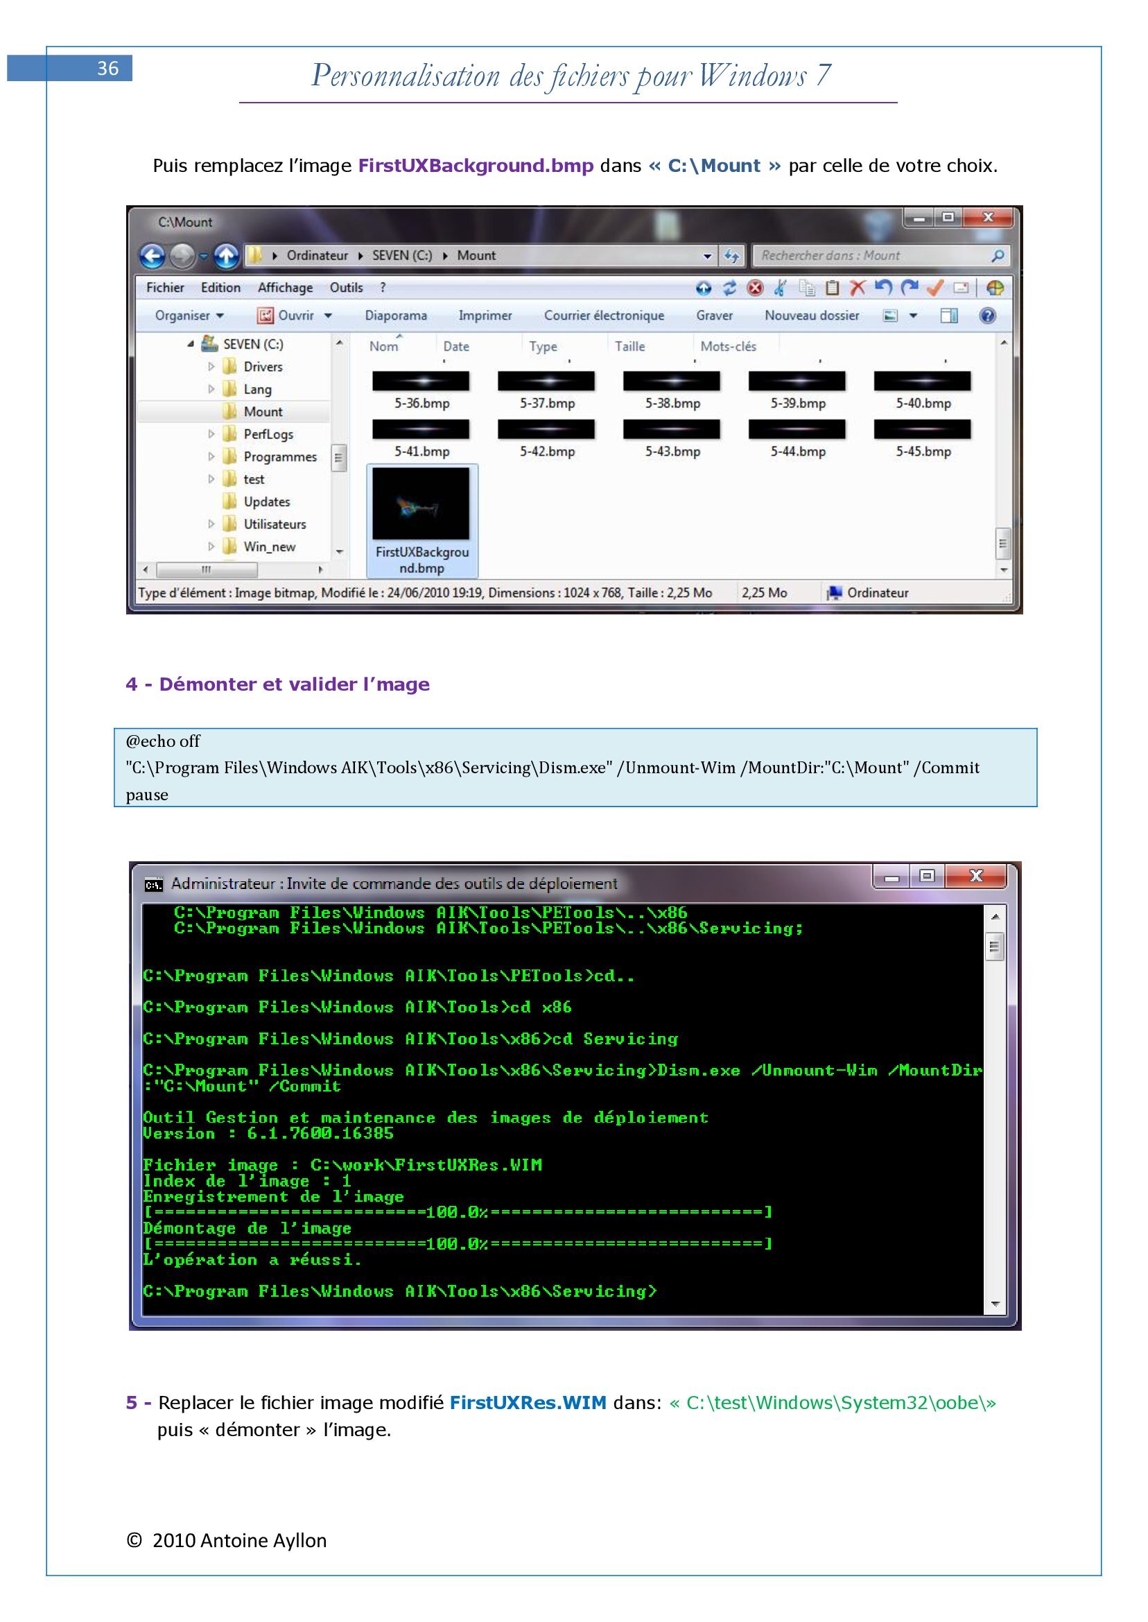
Task: Collapse the SEVEN (C:) tree node
Action: pyautogui.click(x=191, y=345)
